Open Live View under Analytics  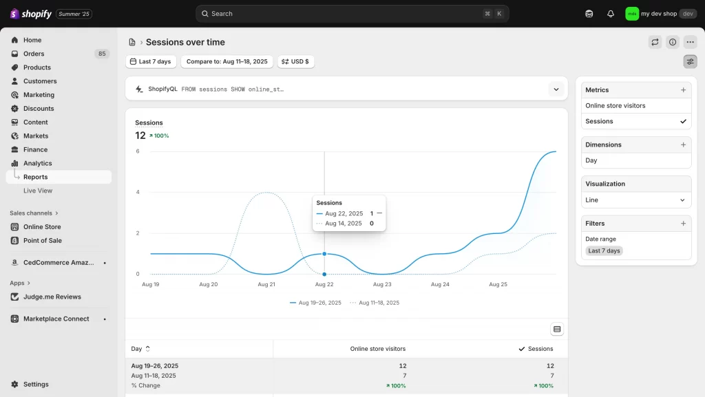[38, 191]
